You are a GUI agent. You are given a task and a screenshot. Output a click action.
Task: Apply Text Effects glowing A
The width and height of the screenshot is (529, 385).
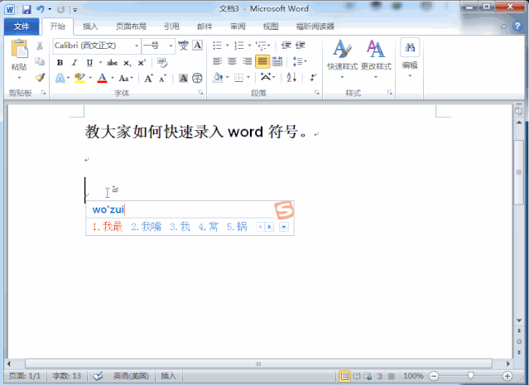click(x=60, y=79)
